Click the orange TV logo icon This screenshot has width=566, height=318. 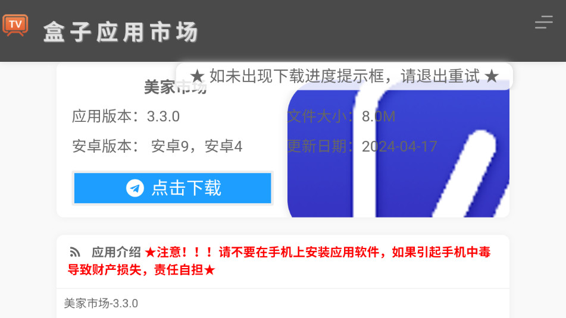tap(15, 25)
